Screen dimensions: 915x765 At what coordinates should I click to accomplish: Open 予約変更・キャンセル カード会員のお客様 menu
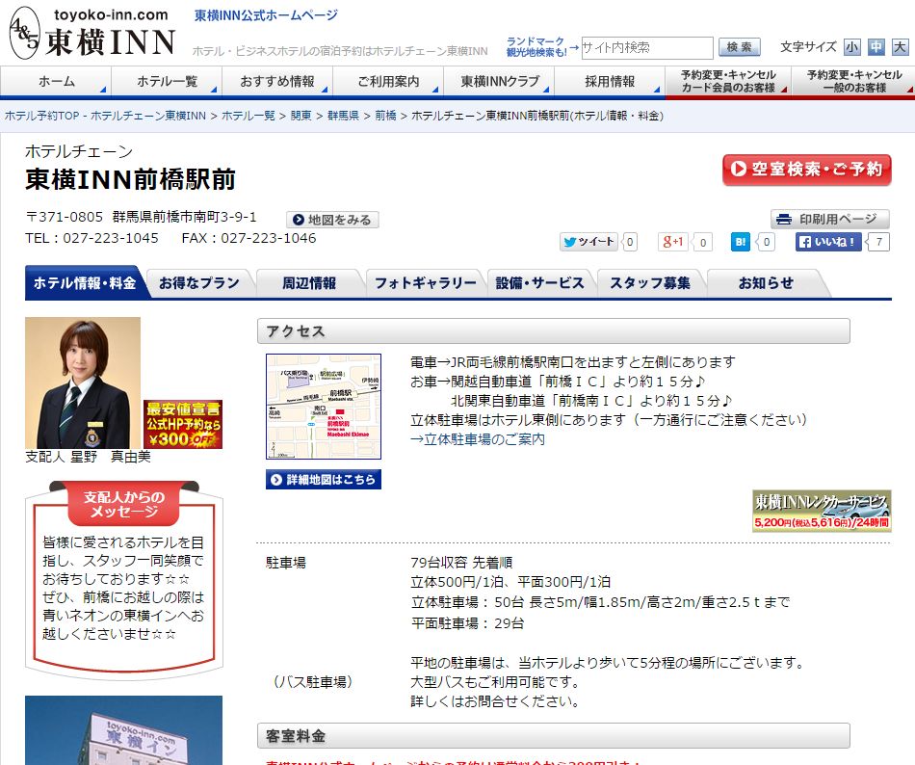(728, 81)
